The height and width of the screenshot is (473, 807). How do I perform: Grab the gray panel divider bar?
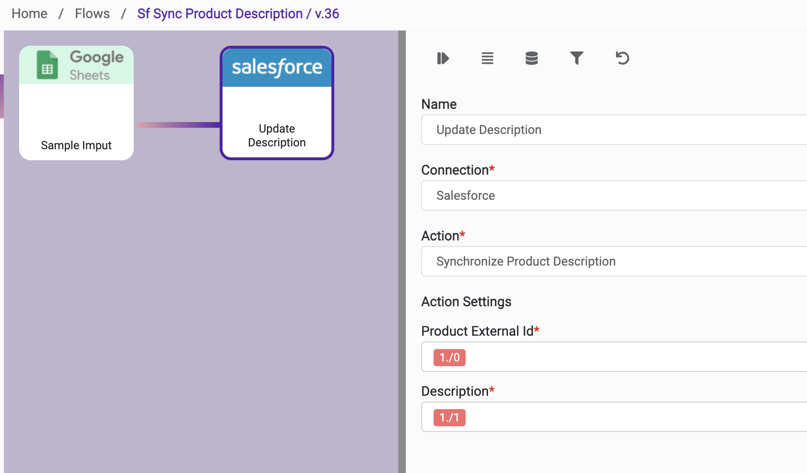click(x=402, y=252)
